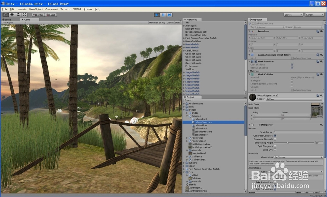
Task: Select the highlighted cabanaStructure asset
Action: (213, 122)
